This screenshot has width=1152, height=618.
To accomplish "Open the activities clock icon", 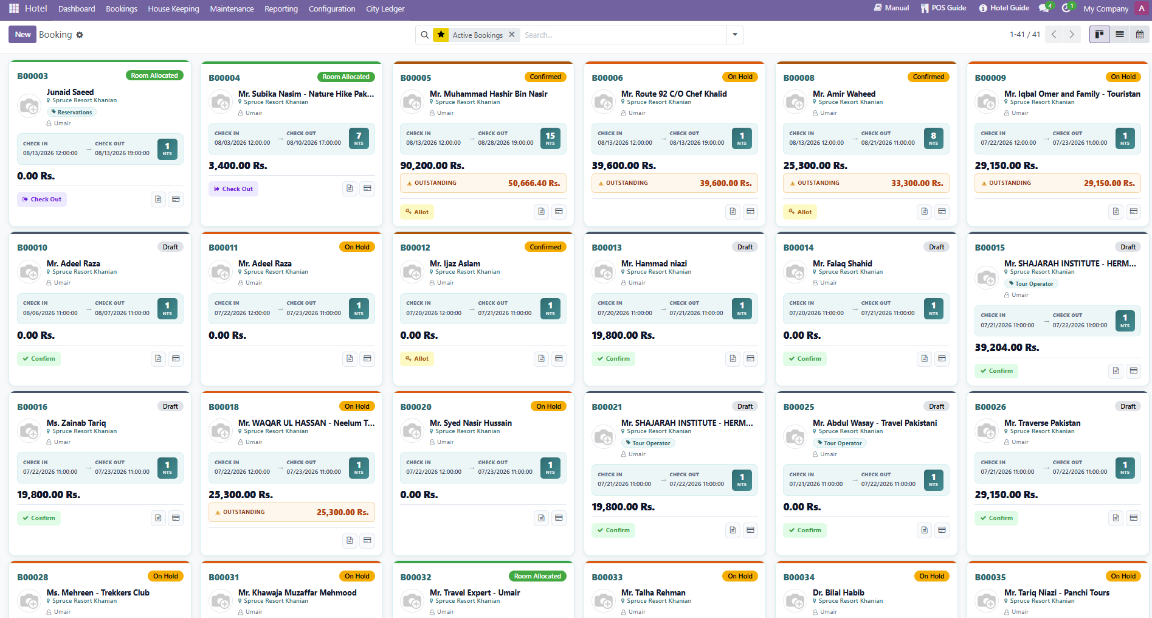I will (1067, 9).
